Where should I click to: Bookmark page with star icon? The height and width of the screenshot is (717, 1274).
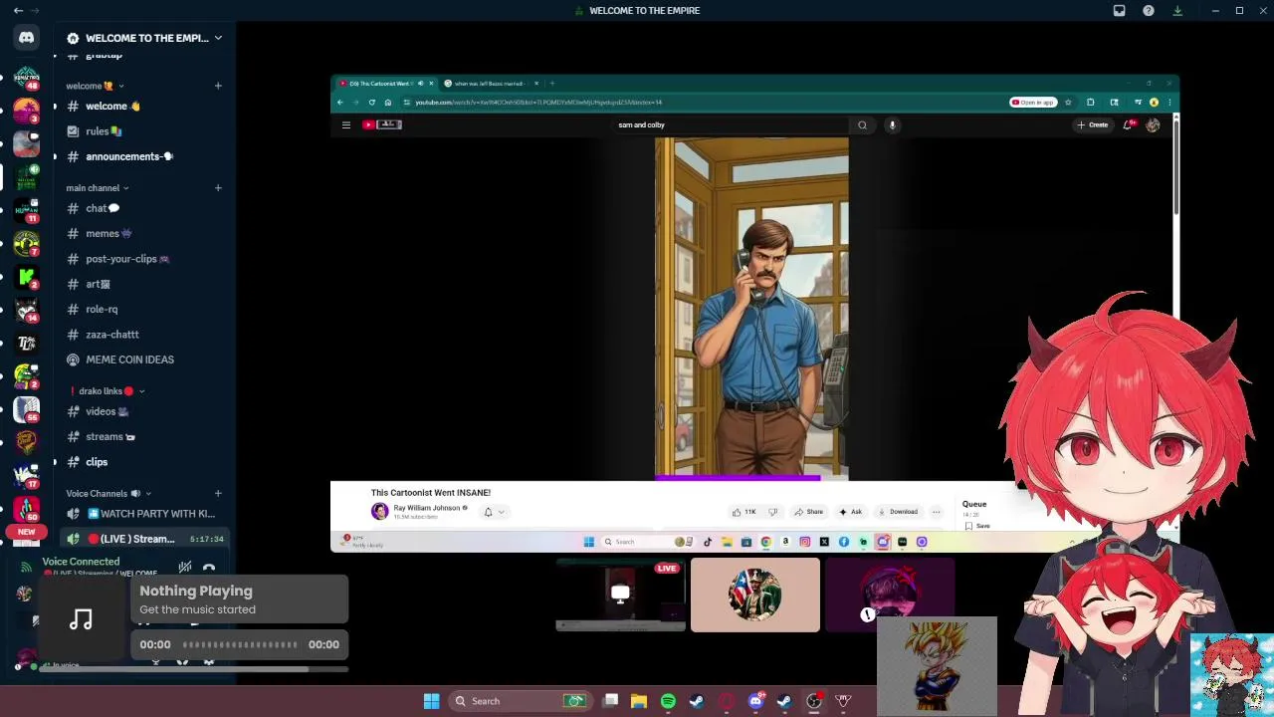1068,102
